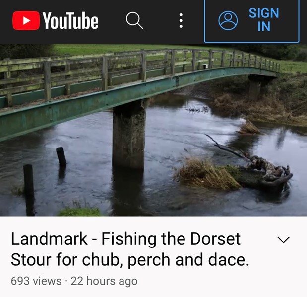Open the three-dot more options menu
The width and height of the screenshot is (307, 297).
click(x=181, y=20)
